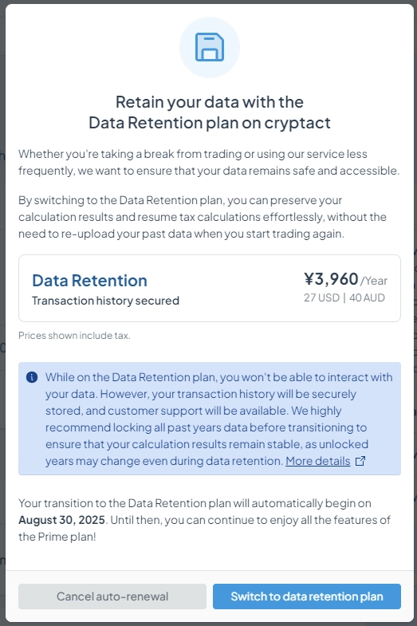
Task: Click the 27 USD | 40 AUD conversion text
Action: [344, 297]
